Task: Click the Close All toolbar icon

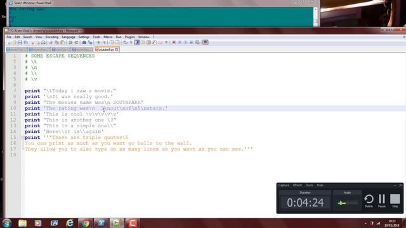Action: pos(38,42)
